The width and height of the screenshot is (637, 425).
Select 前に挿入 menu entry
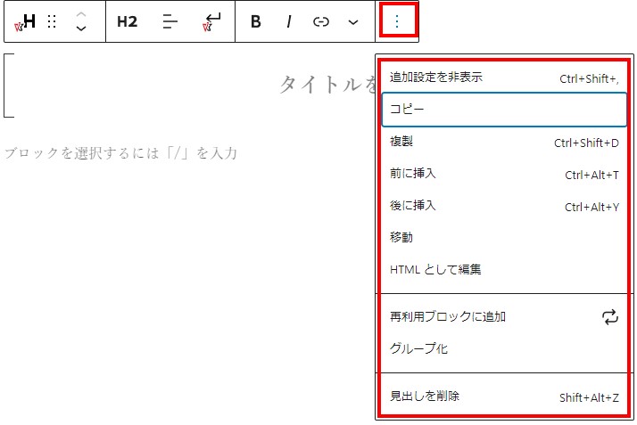(x=504, y=174)
